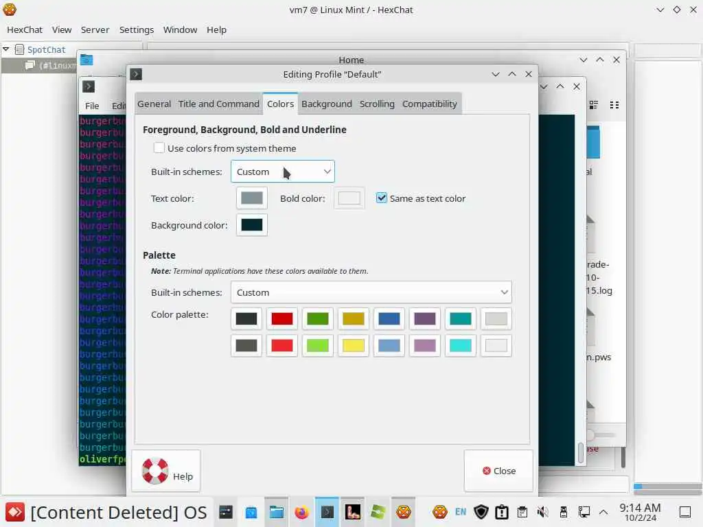Open the Window menu
The width and height of the screenshot is (703, 527).
tap(181, 30)
